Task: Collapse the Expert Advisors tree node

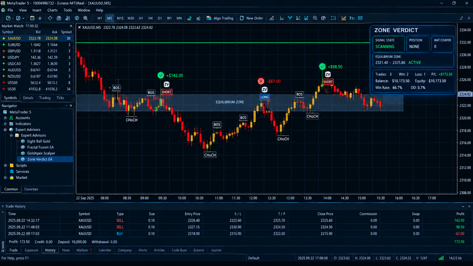Action: (x=5, y=129)
